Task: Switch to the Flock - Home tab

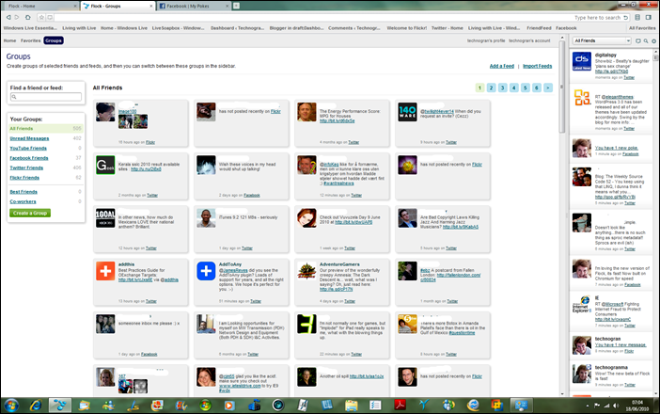Action: click(x=39, y=6)
